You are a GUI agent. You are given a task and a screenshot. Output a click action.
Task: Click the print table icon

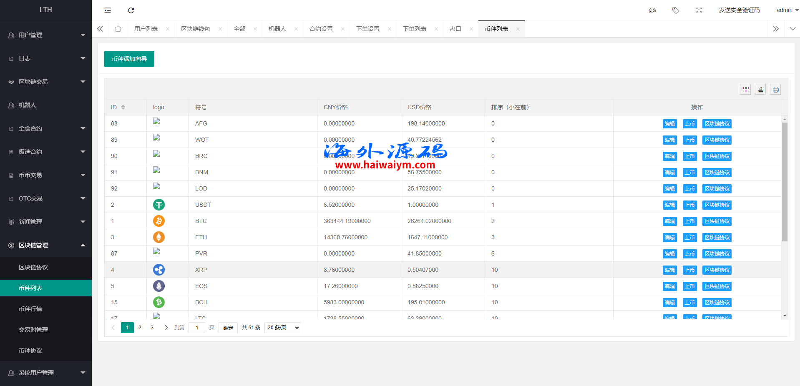pos(775,90)
